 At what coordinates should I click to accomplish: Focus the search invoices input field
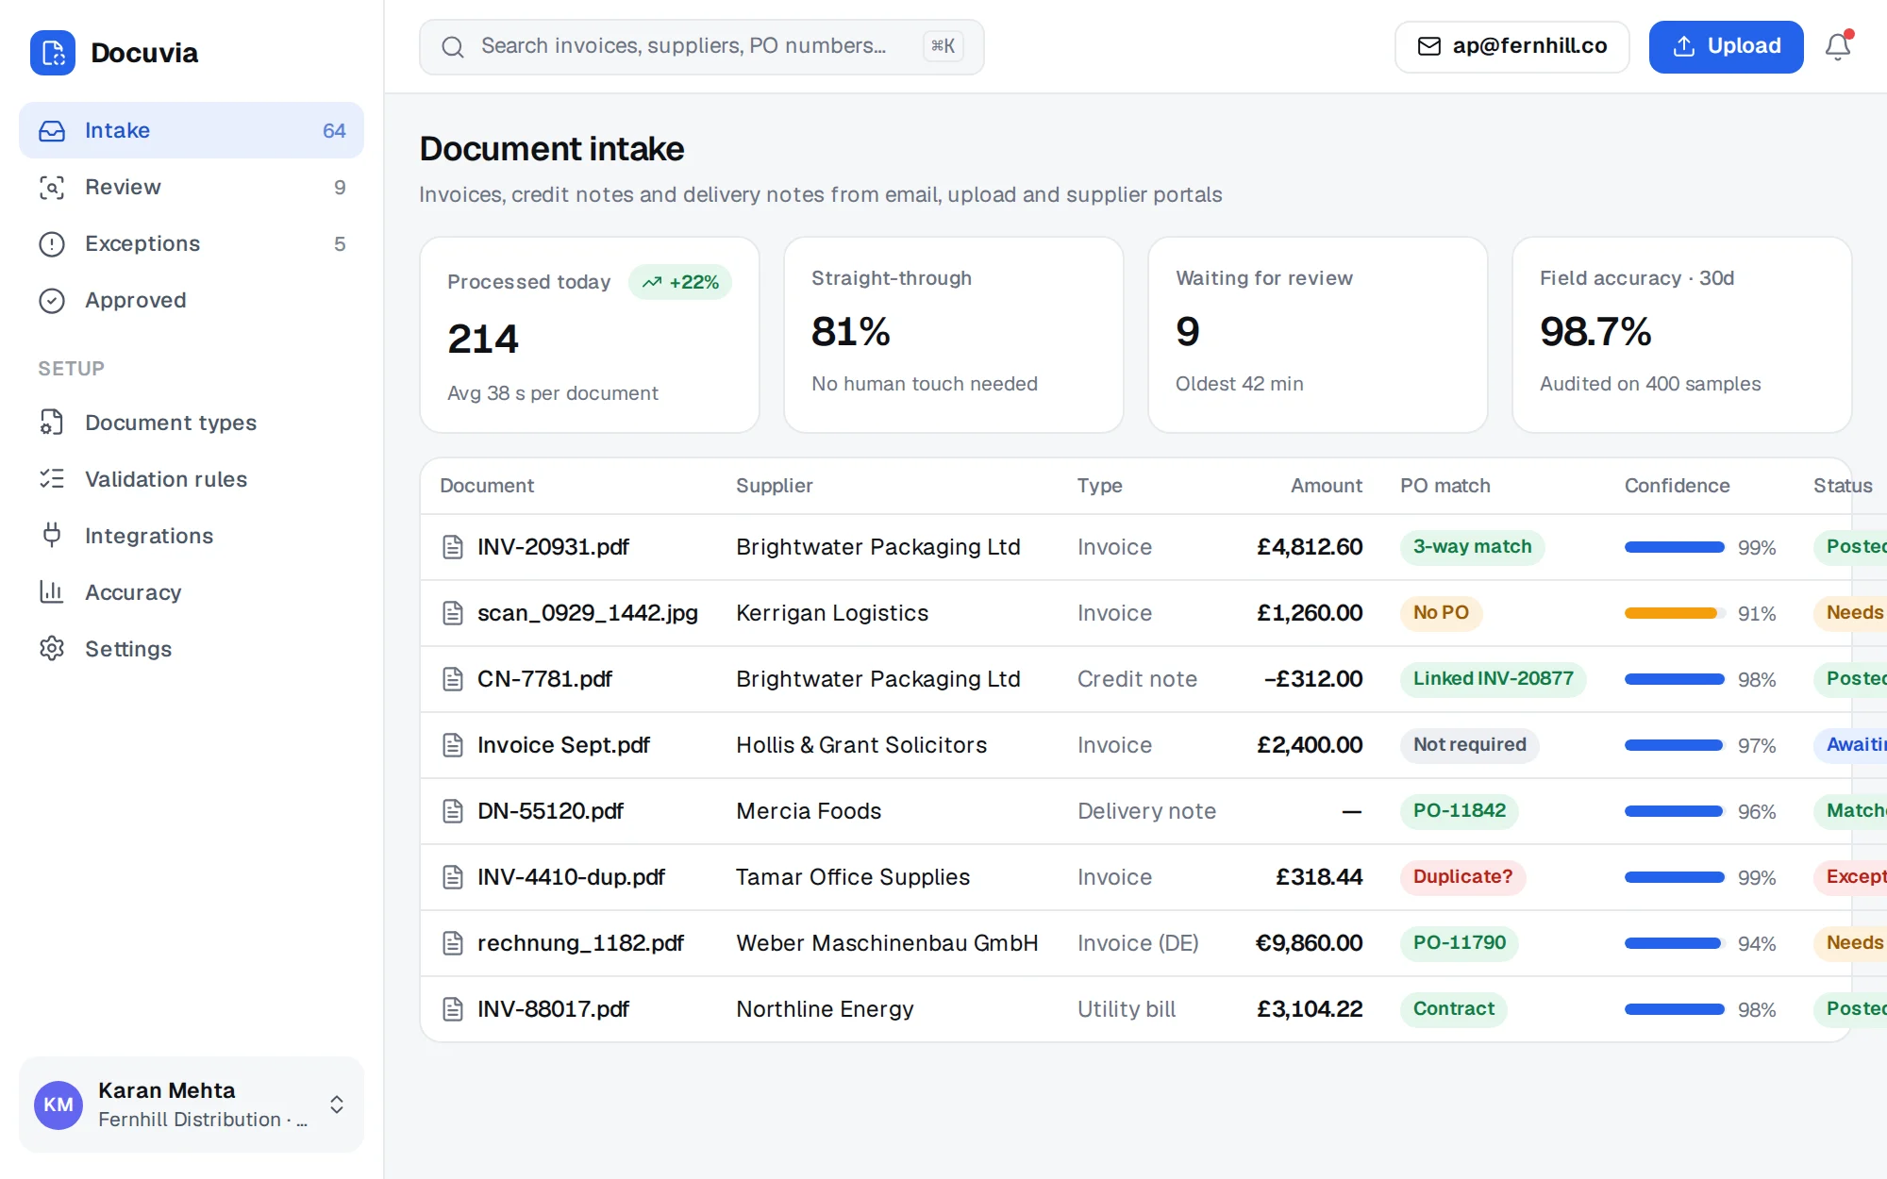[701, 46]
